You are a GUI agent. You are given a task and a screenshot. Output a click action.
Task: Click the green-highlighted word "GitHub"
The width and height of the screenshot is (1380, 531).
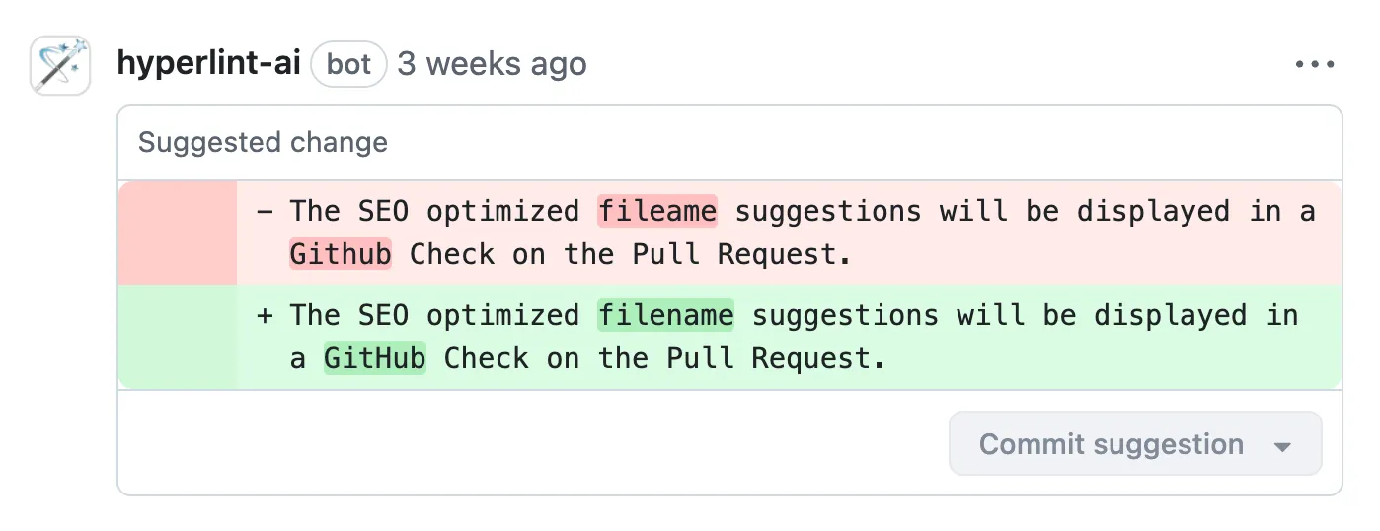(x=375, y=358)
